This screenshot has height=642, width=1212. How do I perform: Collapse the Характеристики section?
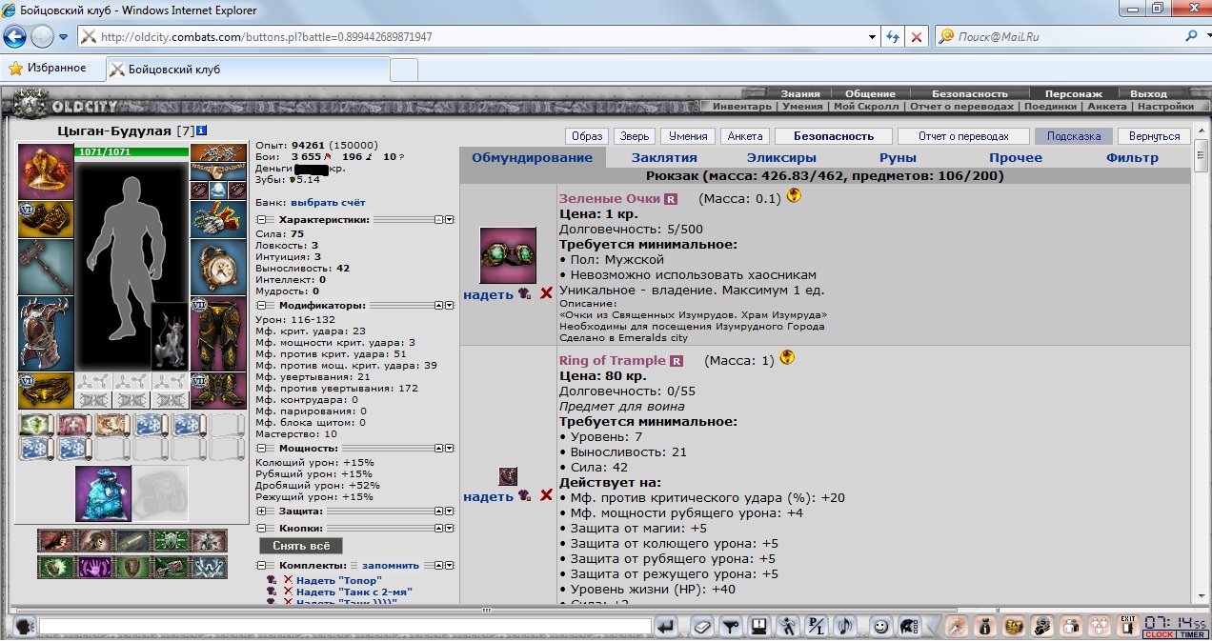[x=261, y=219]
